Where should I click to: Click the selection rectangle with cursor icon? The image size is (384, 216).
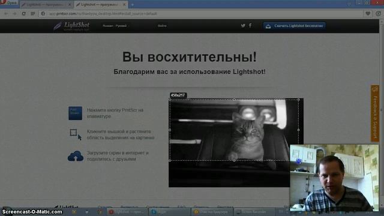point(75,134)
